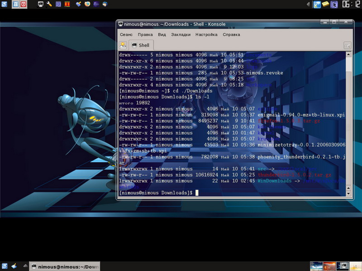Open the Сеанс menu
This screenshot has height=271, width=362.
click(126, 34)
